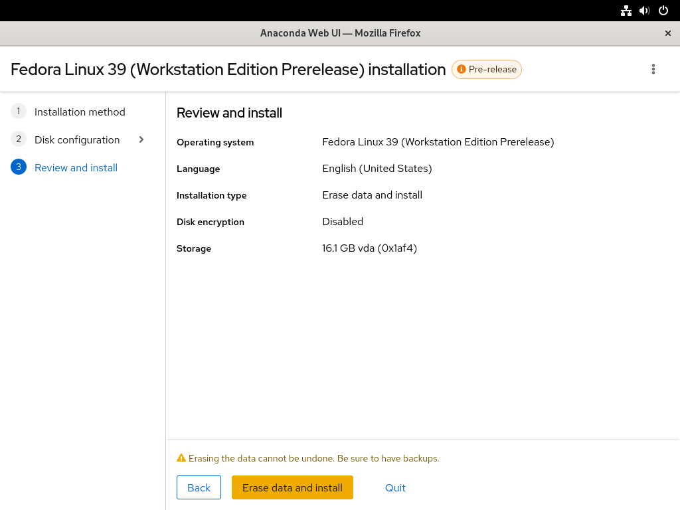
Task: Click the active step 3 circle
Action: [x=18, y=167]
